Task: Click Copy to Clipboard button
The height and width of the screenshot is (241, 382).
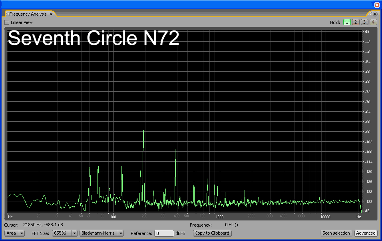Action: pyautogui.click(x=212, y=233)
